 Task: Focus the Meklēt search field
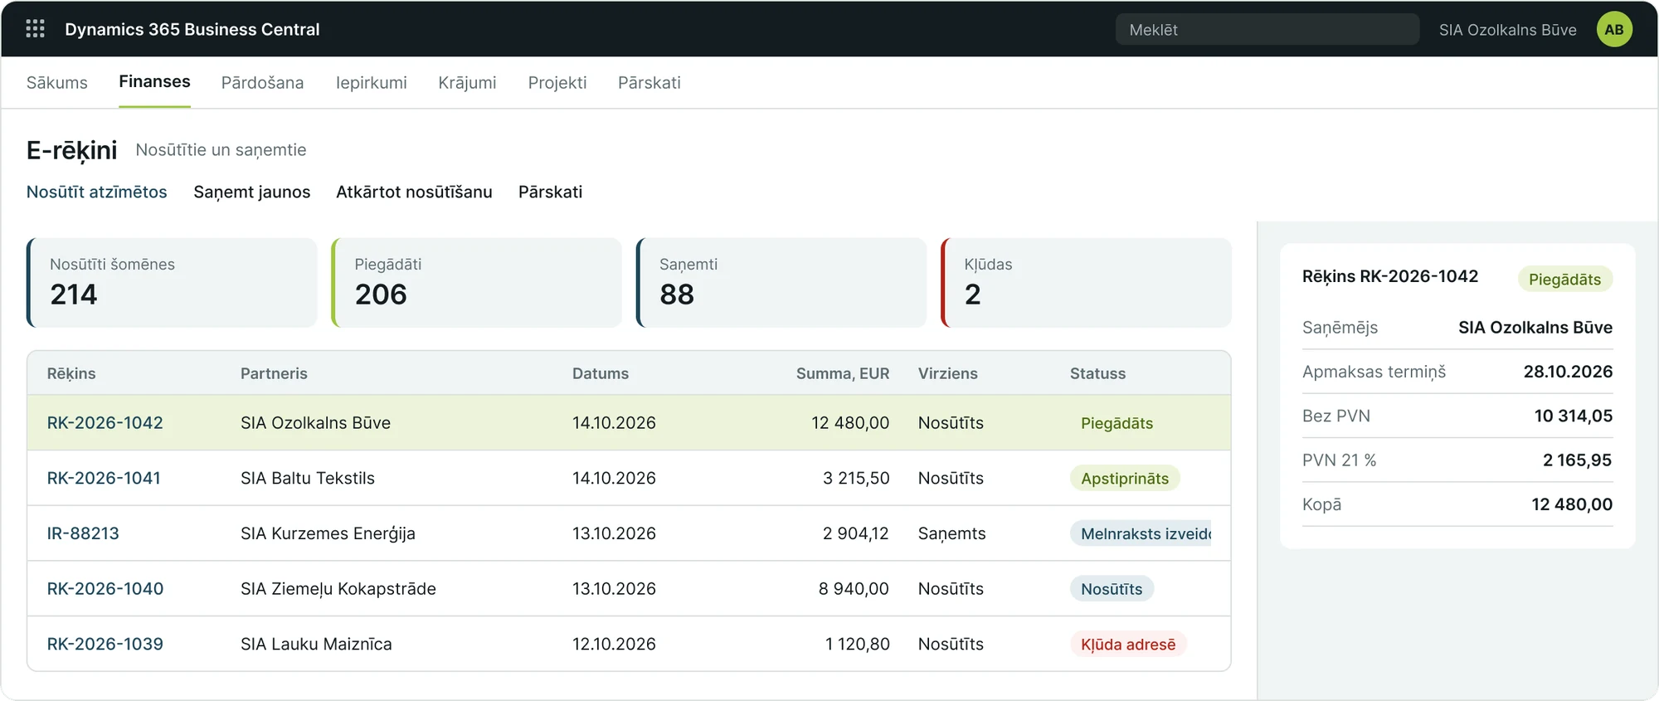[1267, 29]
